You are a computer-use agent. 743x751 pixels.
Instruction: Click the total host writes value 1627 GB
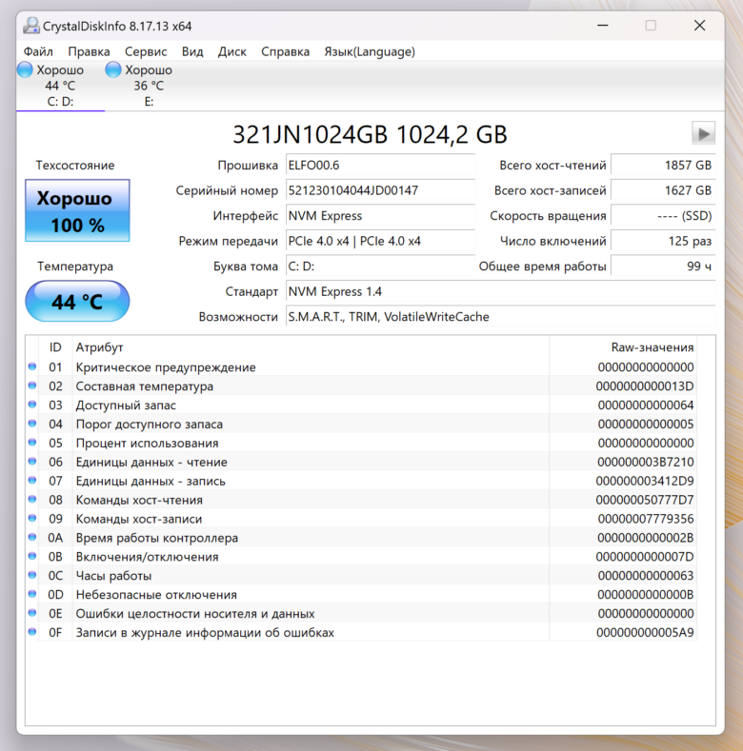[663, 190]
